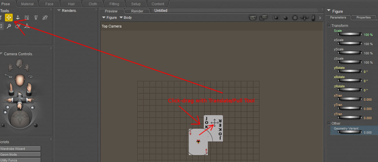Open the Cloth room tab
The height and width of the screenshot is (162, 378).
[x=93, y=4]
